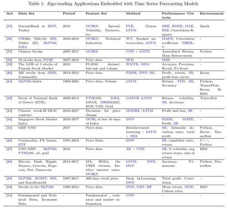The image size is (228, 211).
Task: Open citation reference [48]
Action: coord(9,162)
